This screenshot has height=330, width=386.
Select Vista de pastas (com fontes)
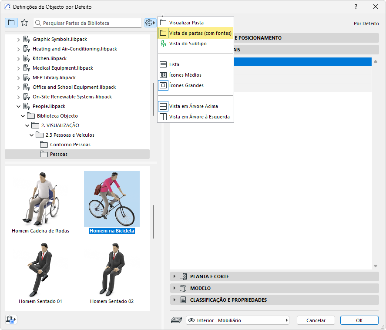tap(195, 33)
